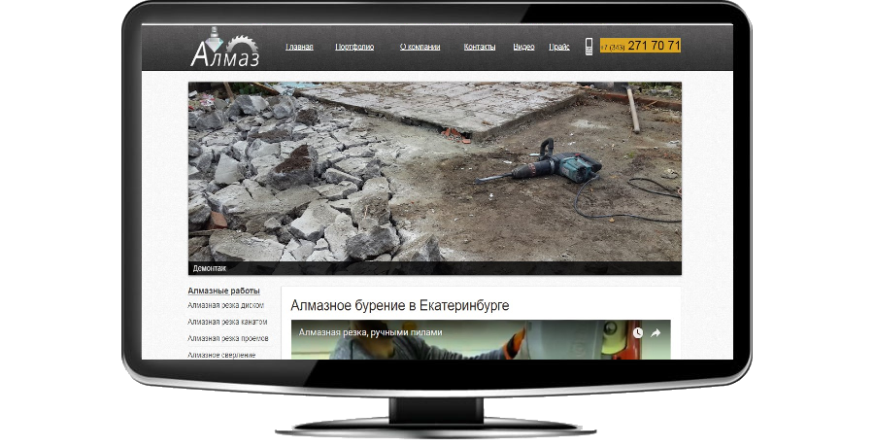Click the Алмаз logo
The width and height of the screenshot is (874, 447).
(224, 50)
